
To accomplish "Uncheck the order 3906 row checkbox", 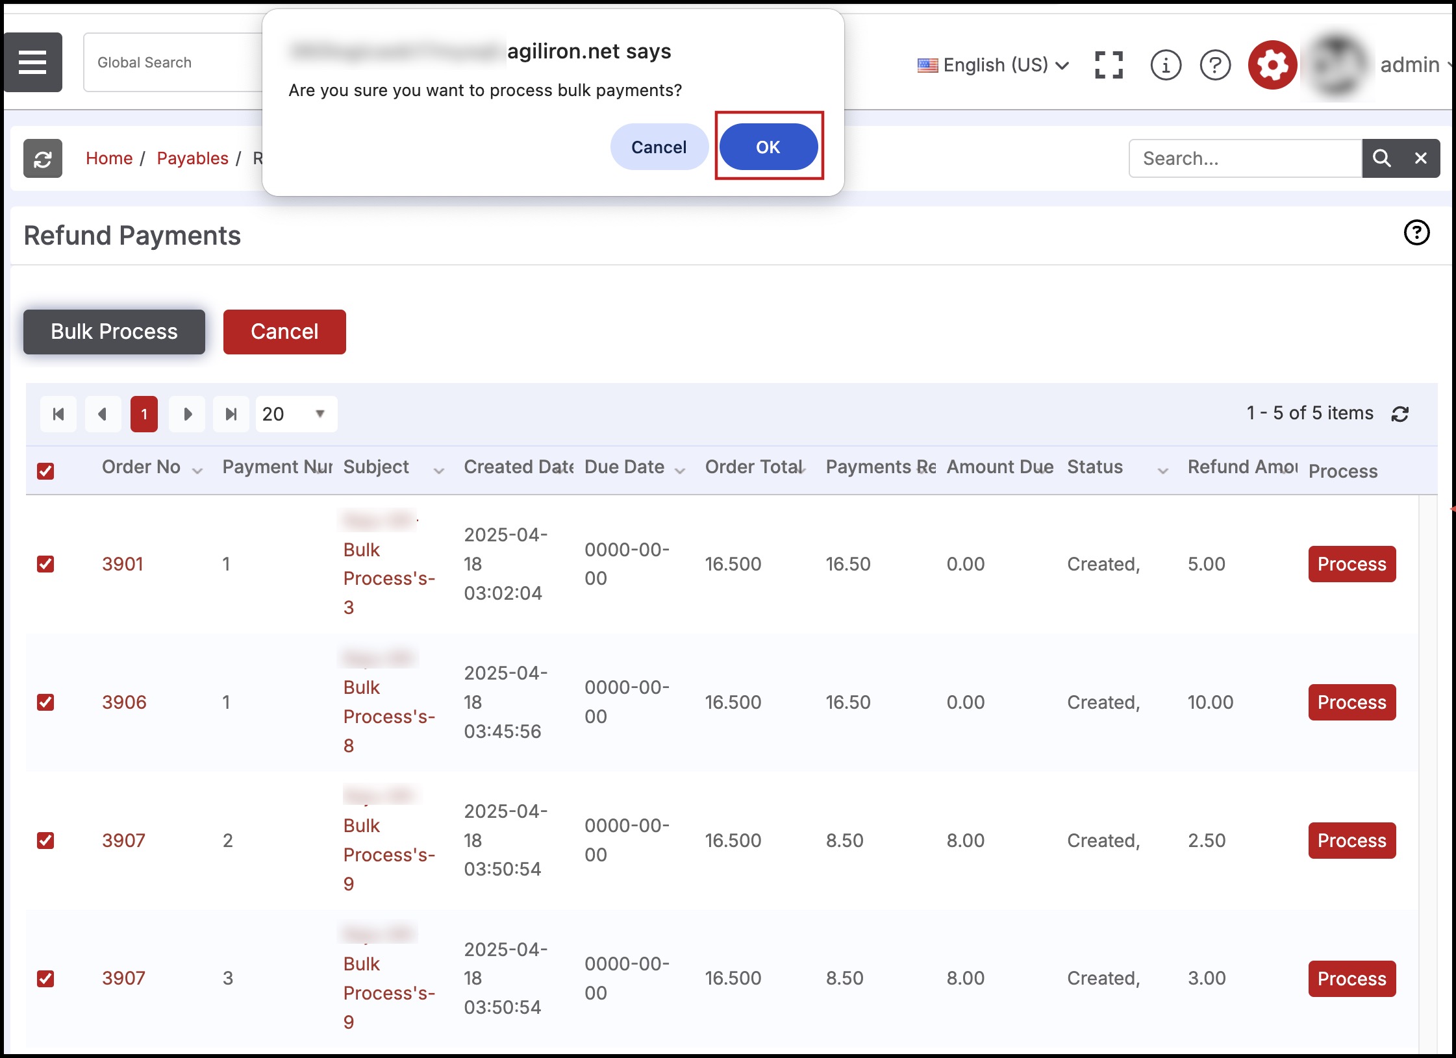I will (x=45, y=702).
